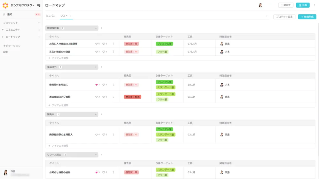Expand the ロードマップ tree item arrow
The height and width of the screenshot is (179, 319).
pos(3,37)
